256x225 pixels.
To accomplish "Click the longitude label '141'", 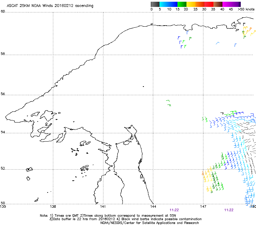I will (103, 207).
